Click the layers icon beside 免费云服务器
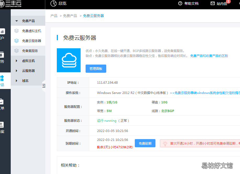 (x=16, y=41)
